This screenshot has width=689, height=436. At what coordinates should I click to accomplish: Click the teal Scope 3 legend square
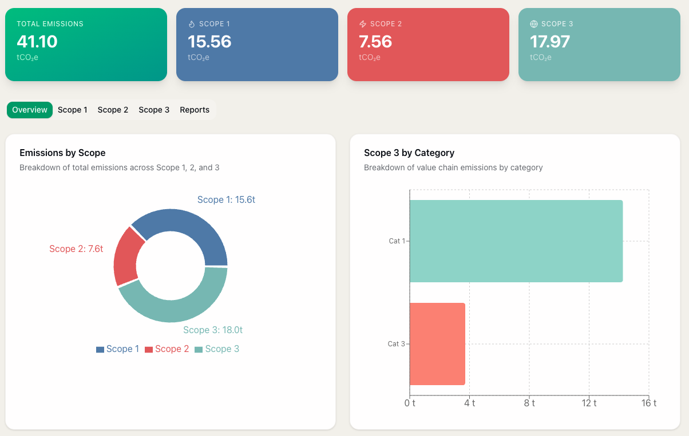pos(199,349)
